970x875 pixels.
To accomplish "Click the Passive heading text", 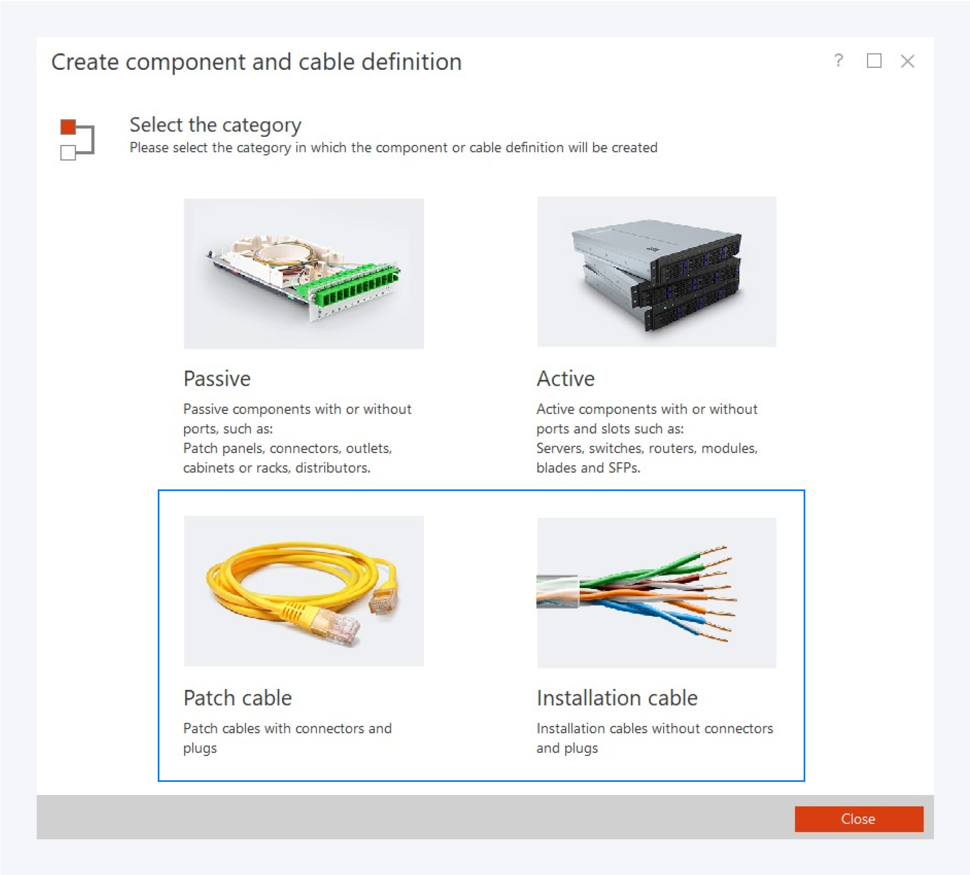I will click(217, 379).
